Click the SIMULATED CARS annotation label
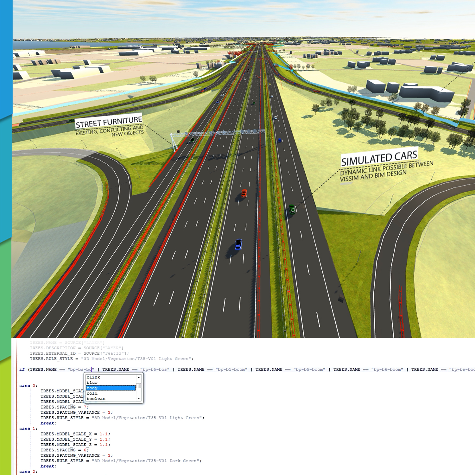 pyautogui.click(x=379, y=158)
